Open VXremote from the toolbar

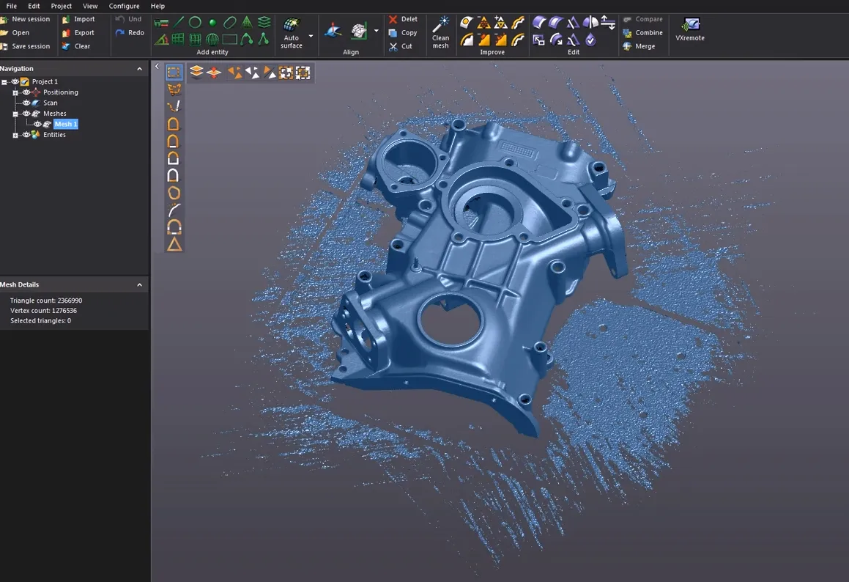[690, 24]
